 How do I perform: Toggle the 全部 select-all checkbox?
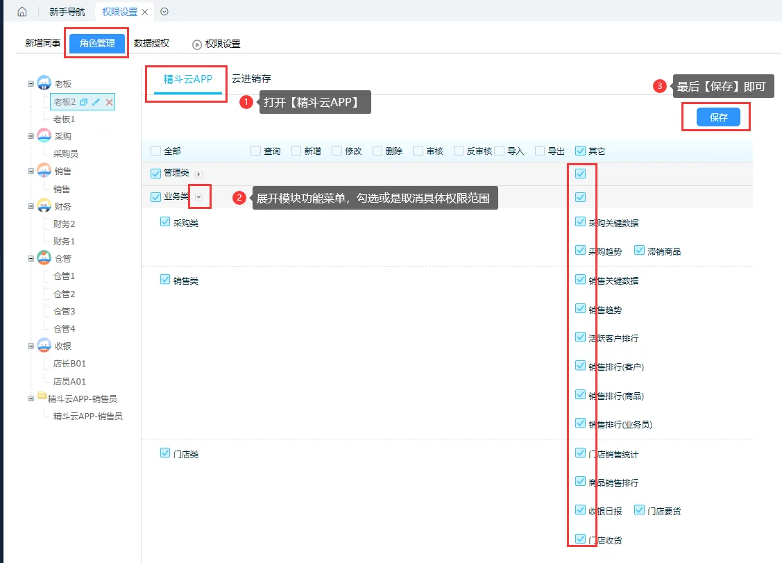point(155,150)
